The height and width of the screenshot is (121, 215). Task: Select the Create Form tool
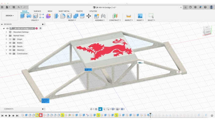[48, 16]
